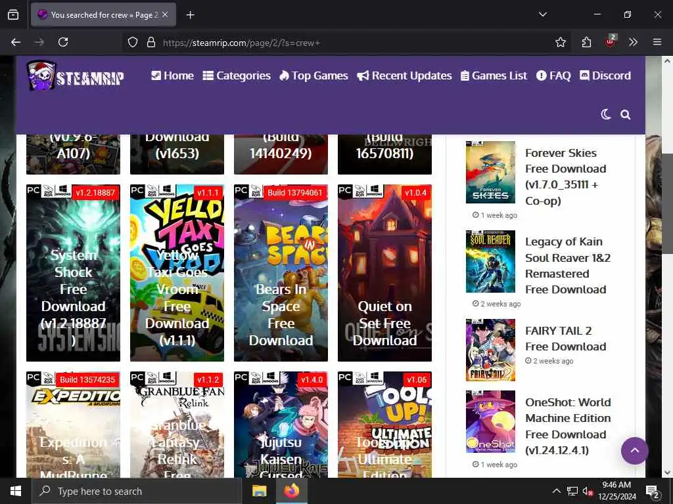View site info via padlock icon
The width and height of the screenshot is (673, 504).
tap(151, 42)
